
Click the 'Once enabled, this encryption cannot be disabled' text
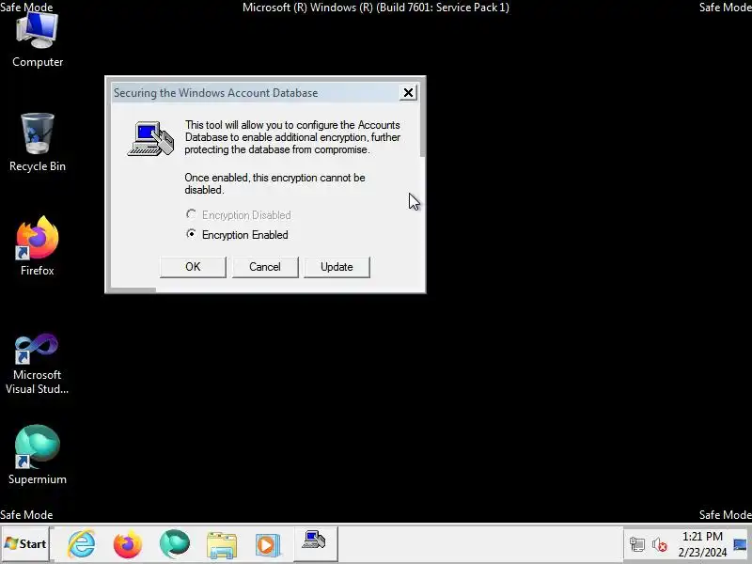(274, 183)
